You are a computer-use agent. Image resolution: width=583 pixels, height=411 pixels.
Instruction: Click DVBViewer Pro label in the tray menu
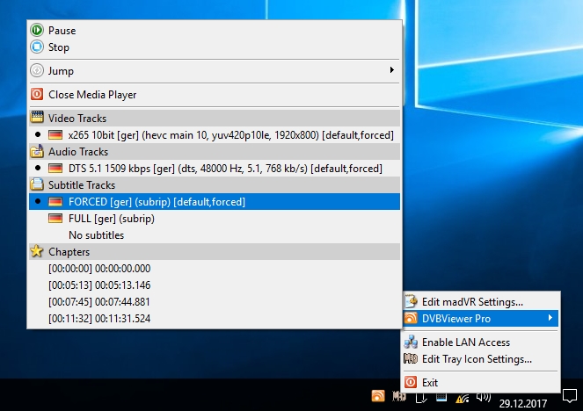(456, 319)
